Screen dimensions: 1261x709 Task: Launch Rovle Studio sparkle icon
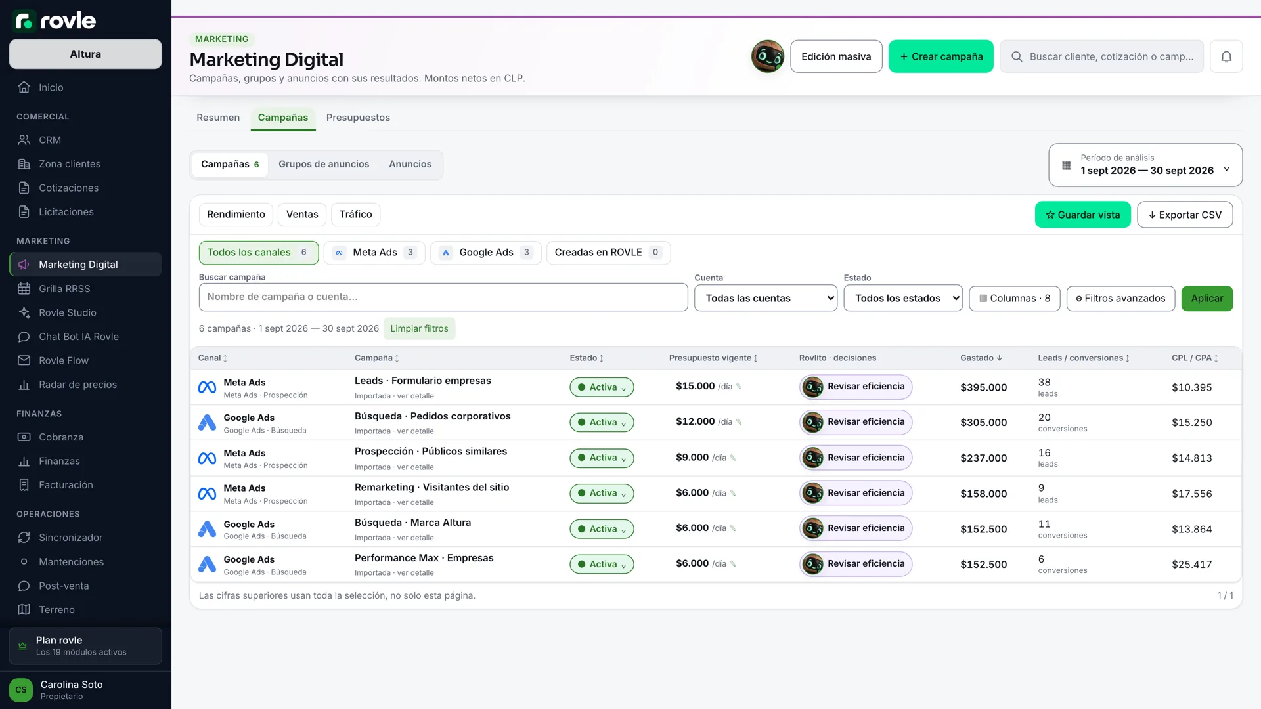pos(24,312)
